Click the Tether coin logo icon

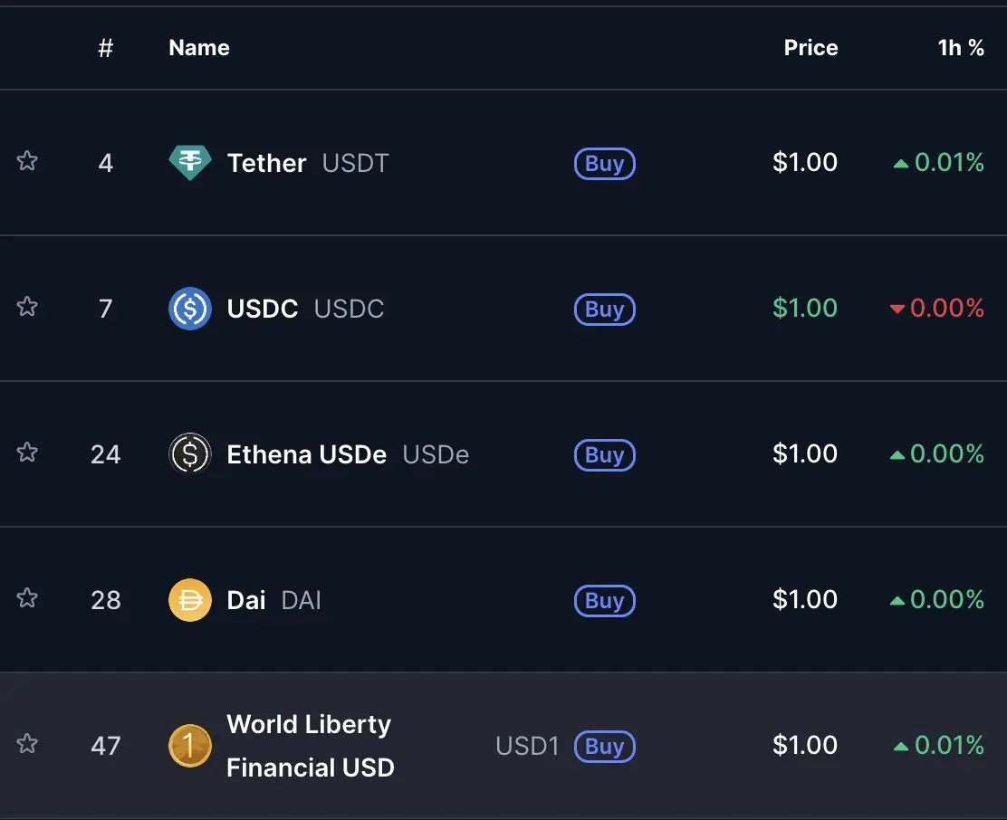point(190,162)
